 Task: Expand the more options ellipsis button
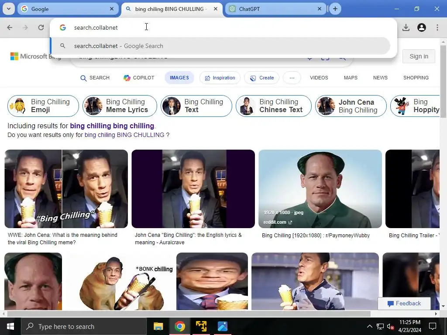click(x=292, y=78)
